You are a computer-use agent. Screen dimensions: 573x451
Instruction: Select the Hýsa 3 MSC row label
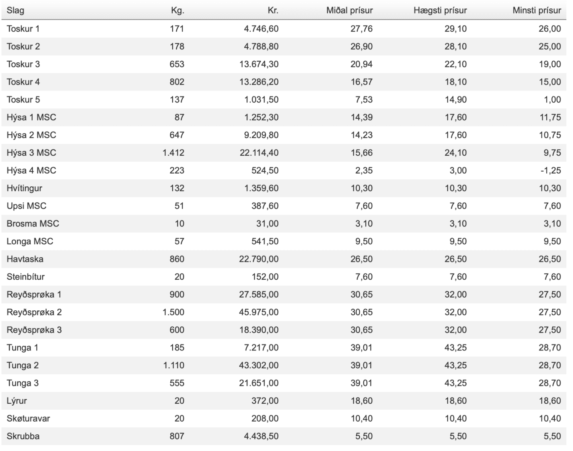31,153
